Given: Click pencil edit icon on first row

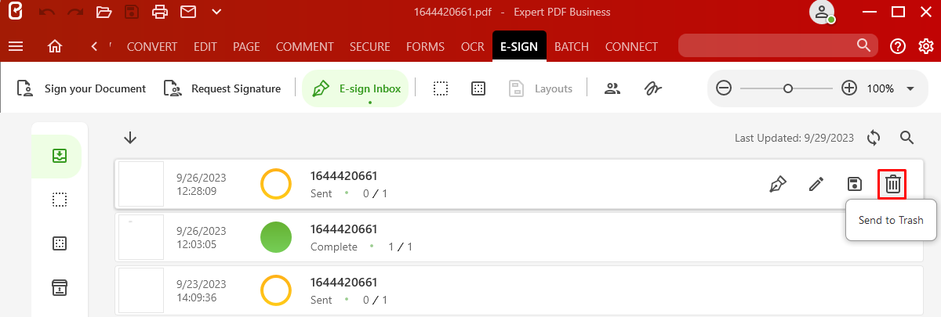Looking at the screenshot, I should (x=816, y=185).
